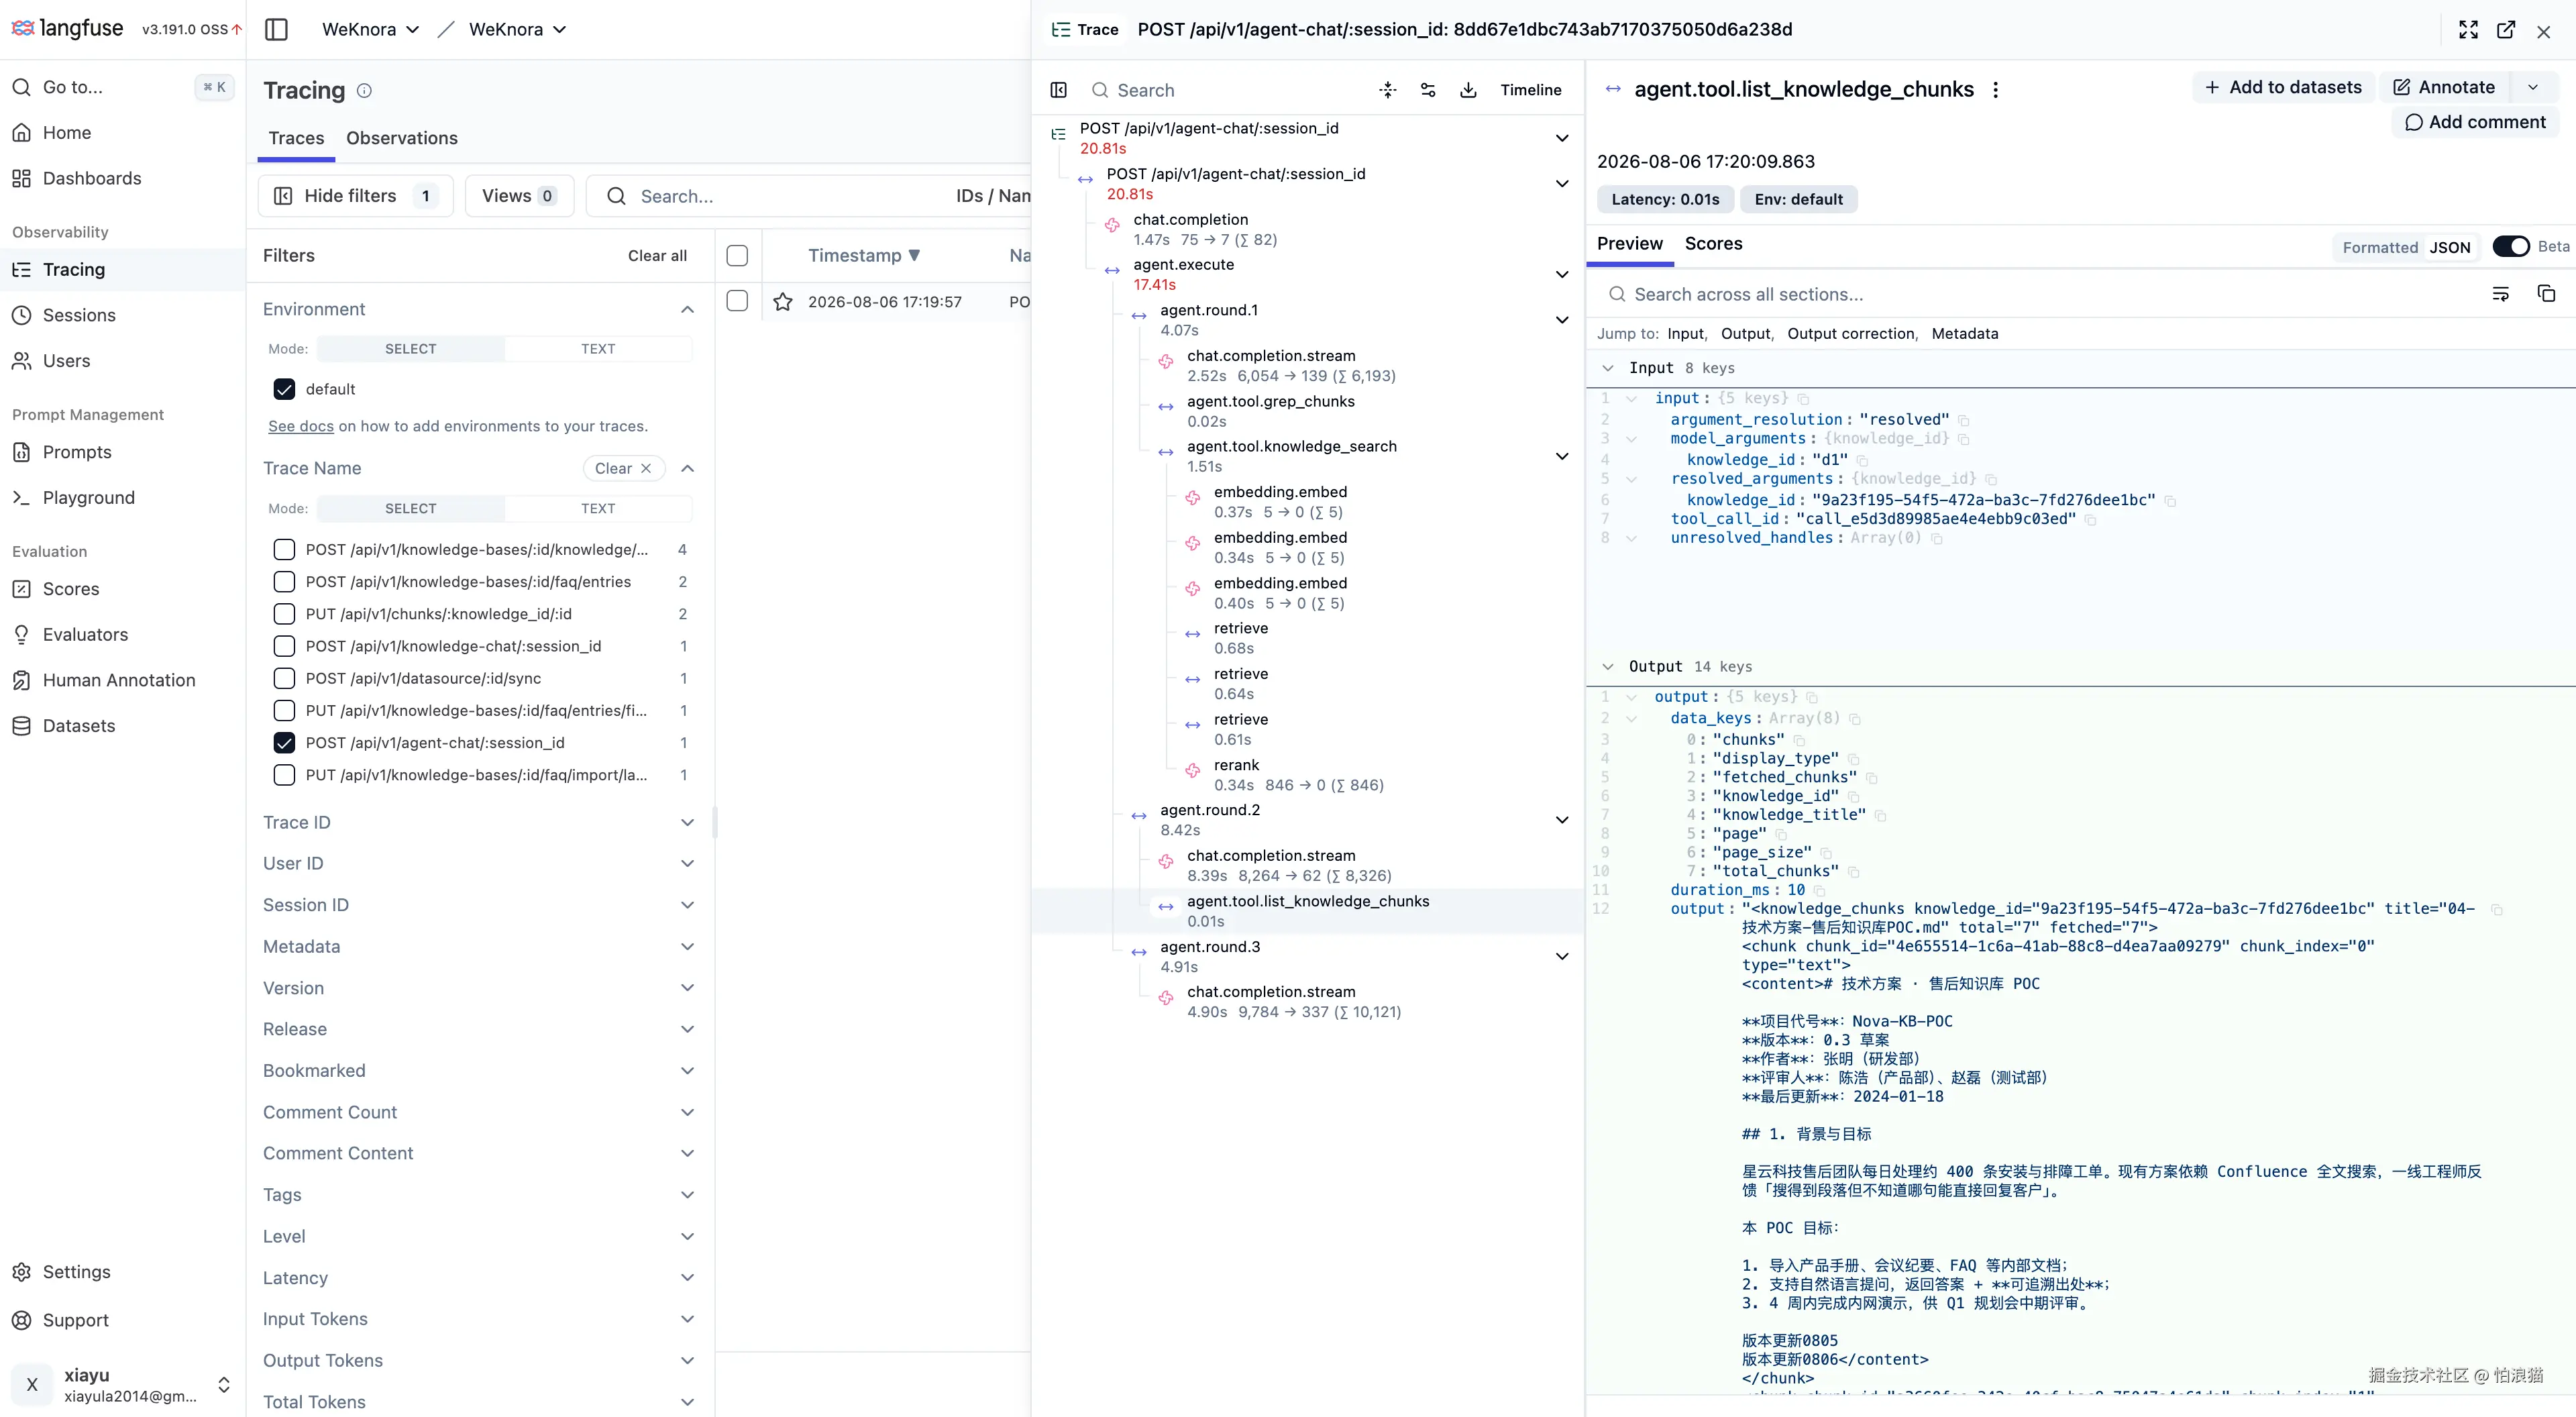
Task: Check POST /api/v1/knowledge-bases/:id/faq/entries filter
Action: point(284,581)
